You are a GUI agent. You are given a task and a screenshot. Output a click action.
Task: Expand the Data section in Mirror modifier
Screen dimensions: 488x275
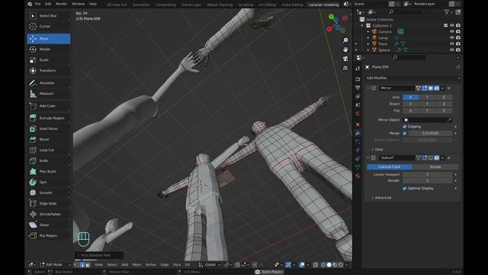pos(378,150)
